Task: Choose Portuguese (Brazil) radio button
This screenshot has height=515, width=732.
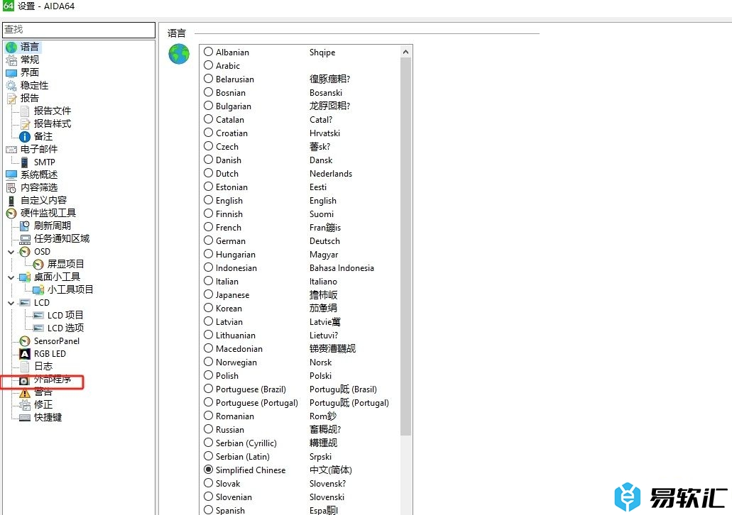Action: pyautogui.click(x=208, y=389)
